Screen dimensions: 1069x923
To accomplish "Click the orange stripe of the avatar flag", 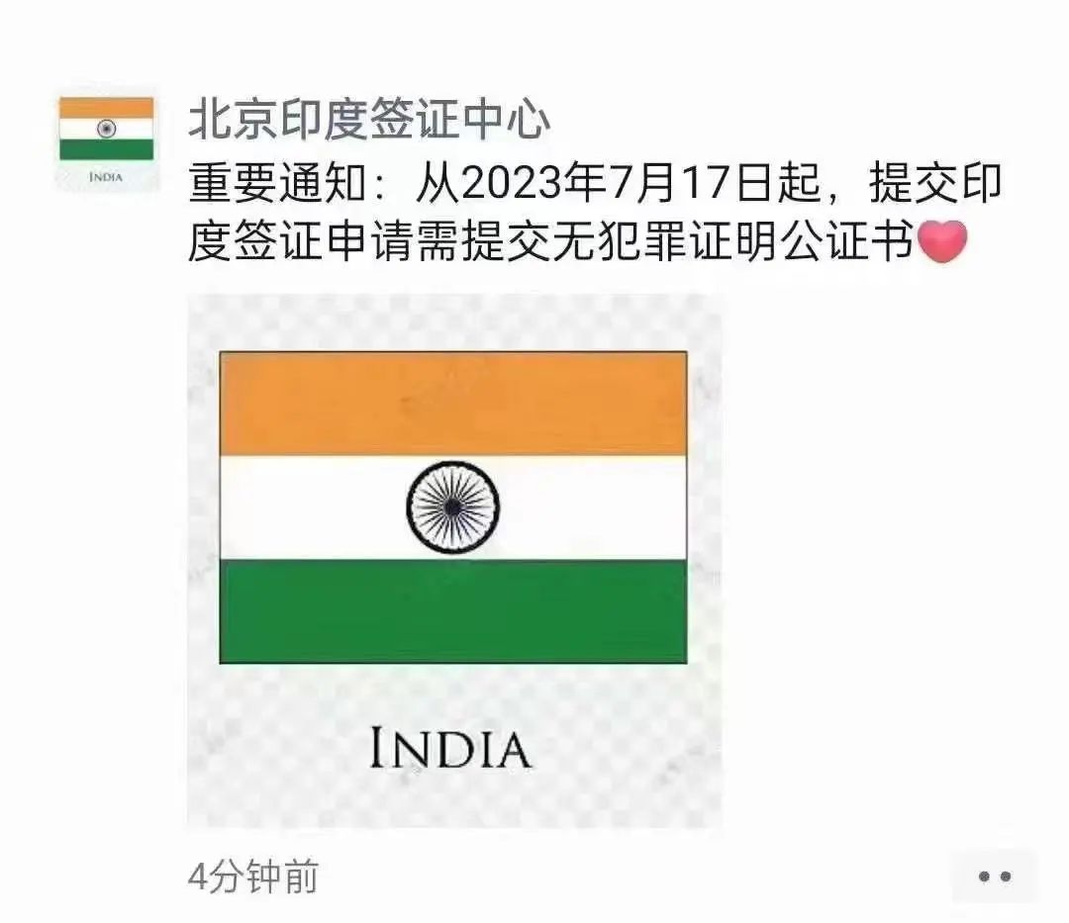I will [x=106, y=108].
